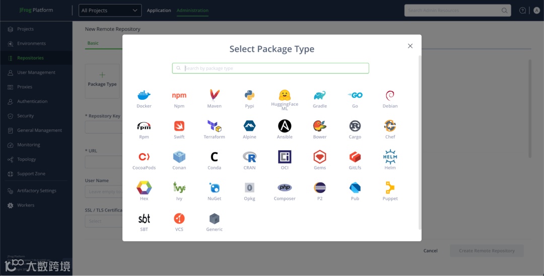Select the Alpine package type
Viewport: 544px width, 276px height.
tap(249, 130)
